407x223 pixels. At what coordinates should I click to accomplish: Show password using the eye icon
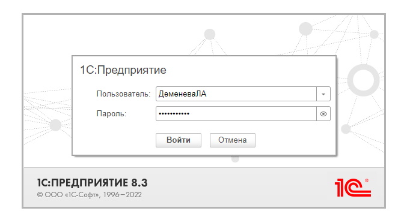pyautogui.click(x=323, y=114)
